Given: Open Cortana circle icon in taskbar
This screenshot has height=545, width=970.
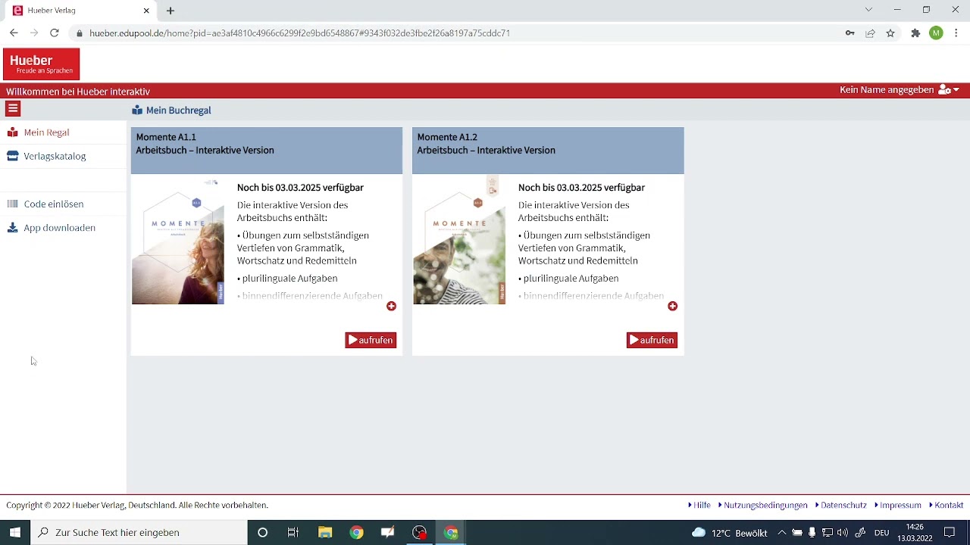Looking at the screenshot, I should pos(262,533).
